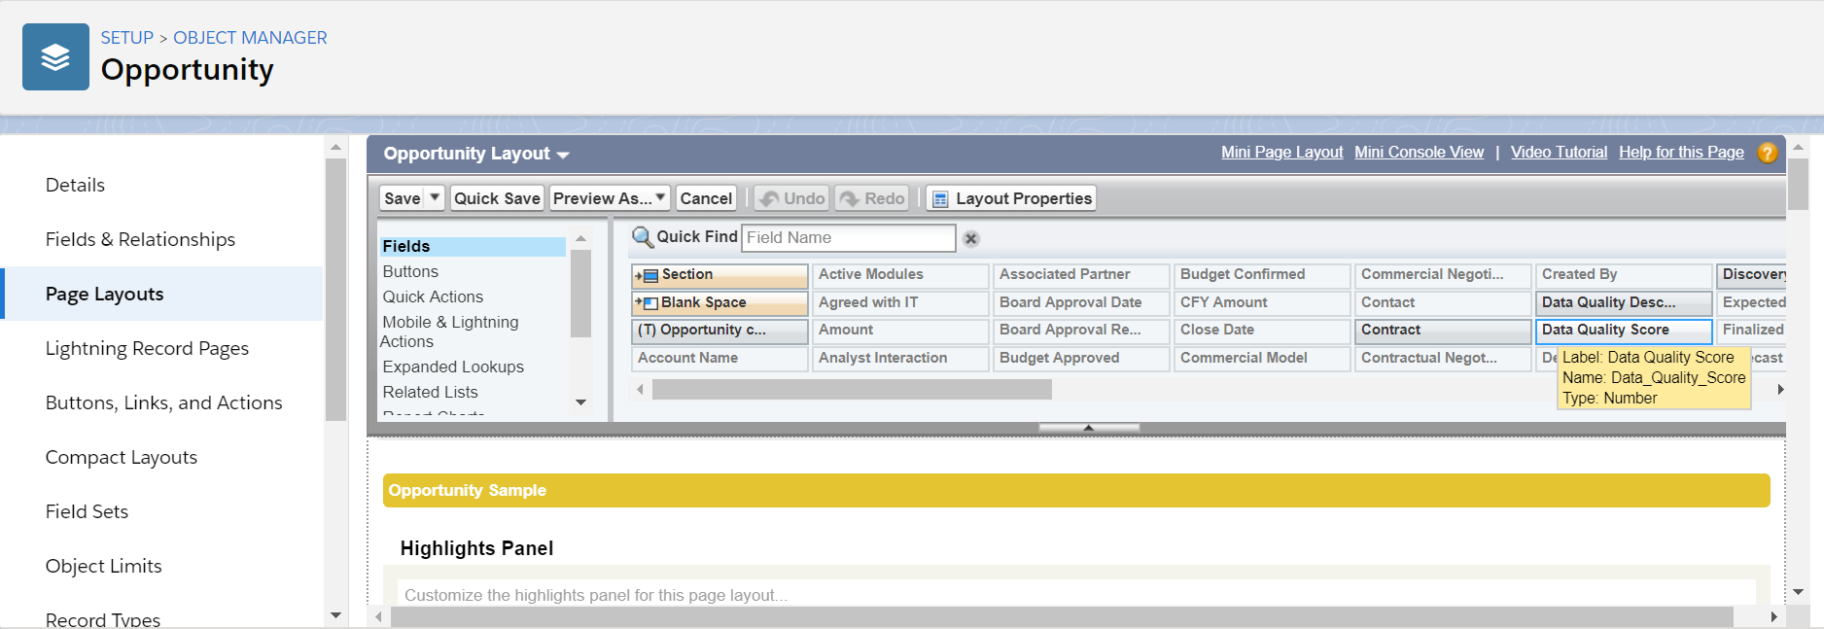Click the palette fields horizontal scrollbar

851,390
